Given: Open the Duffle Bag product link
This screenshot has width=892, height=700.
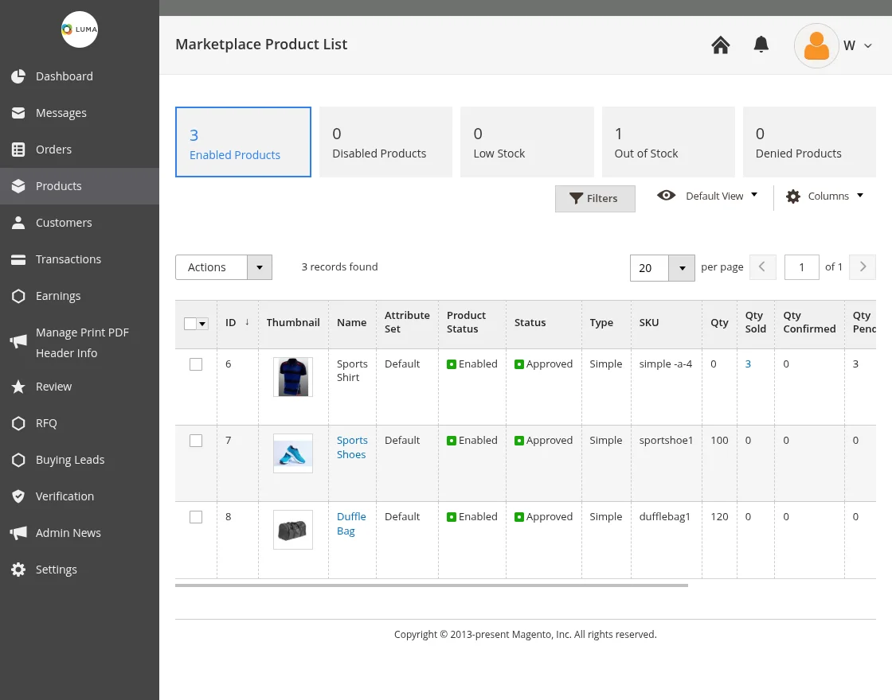Looking at the screenshot, I should (351, 523).
